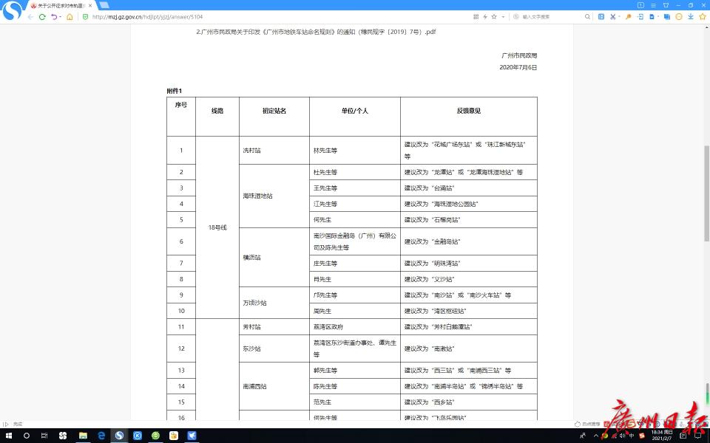Click the undo closed page icon
This screenshot has height=443, width=710.
coord(54,16)
